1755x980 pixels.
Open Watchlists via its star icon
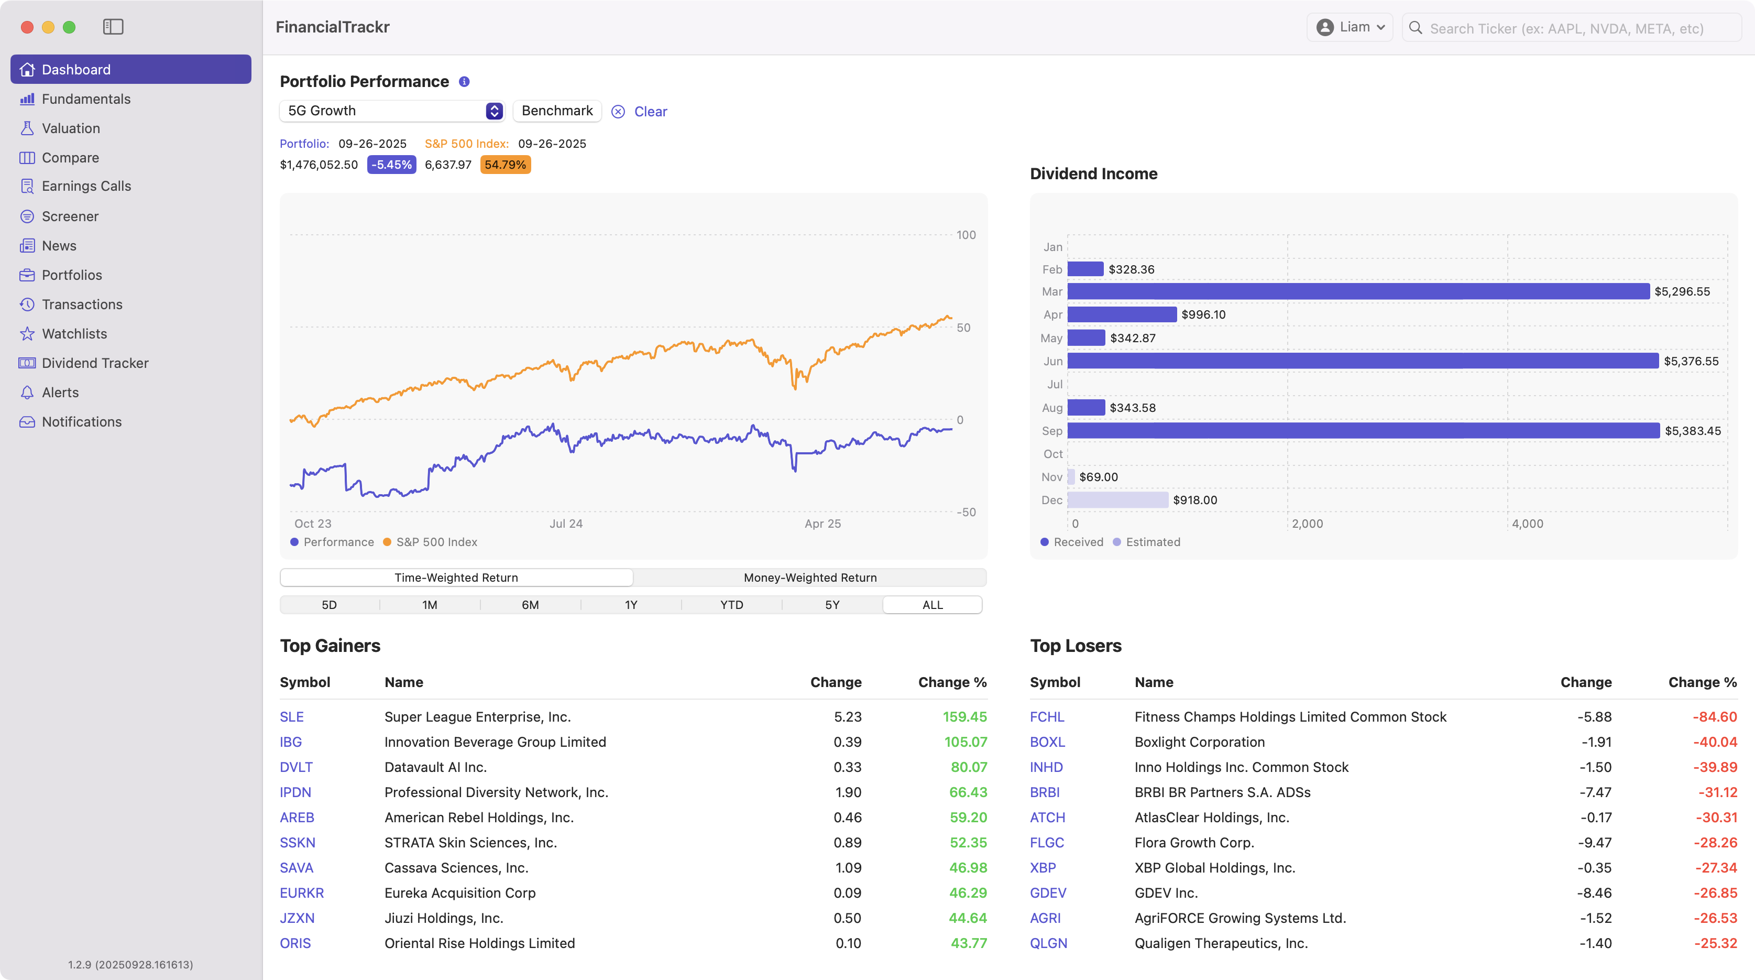[27, 333]
